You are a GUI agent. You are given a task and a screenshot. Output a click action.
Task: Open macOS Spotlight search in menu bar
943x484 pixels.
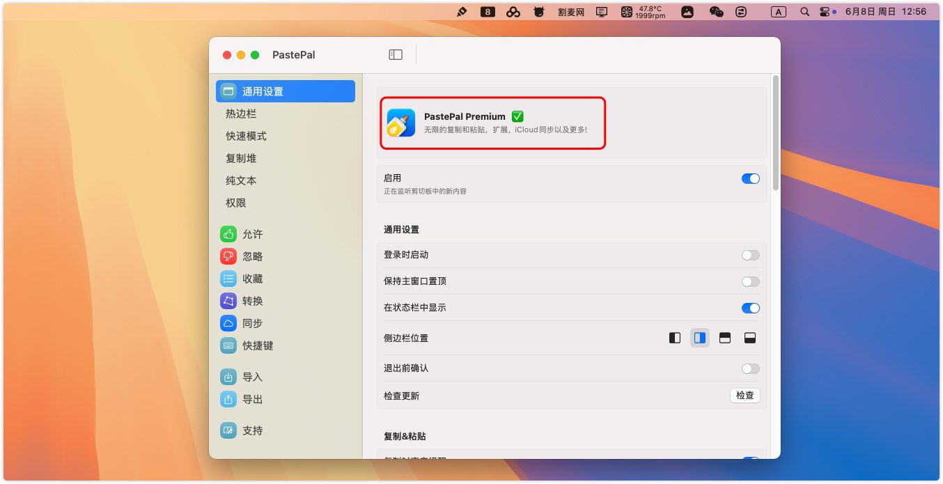point(804,12)
